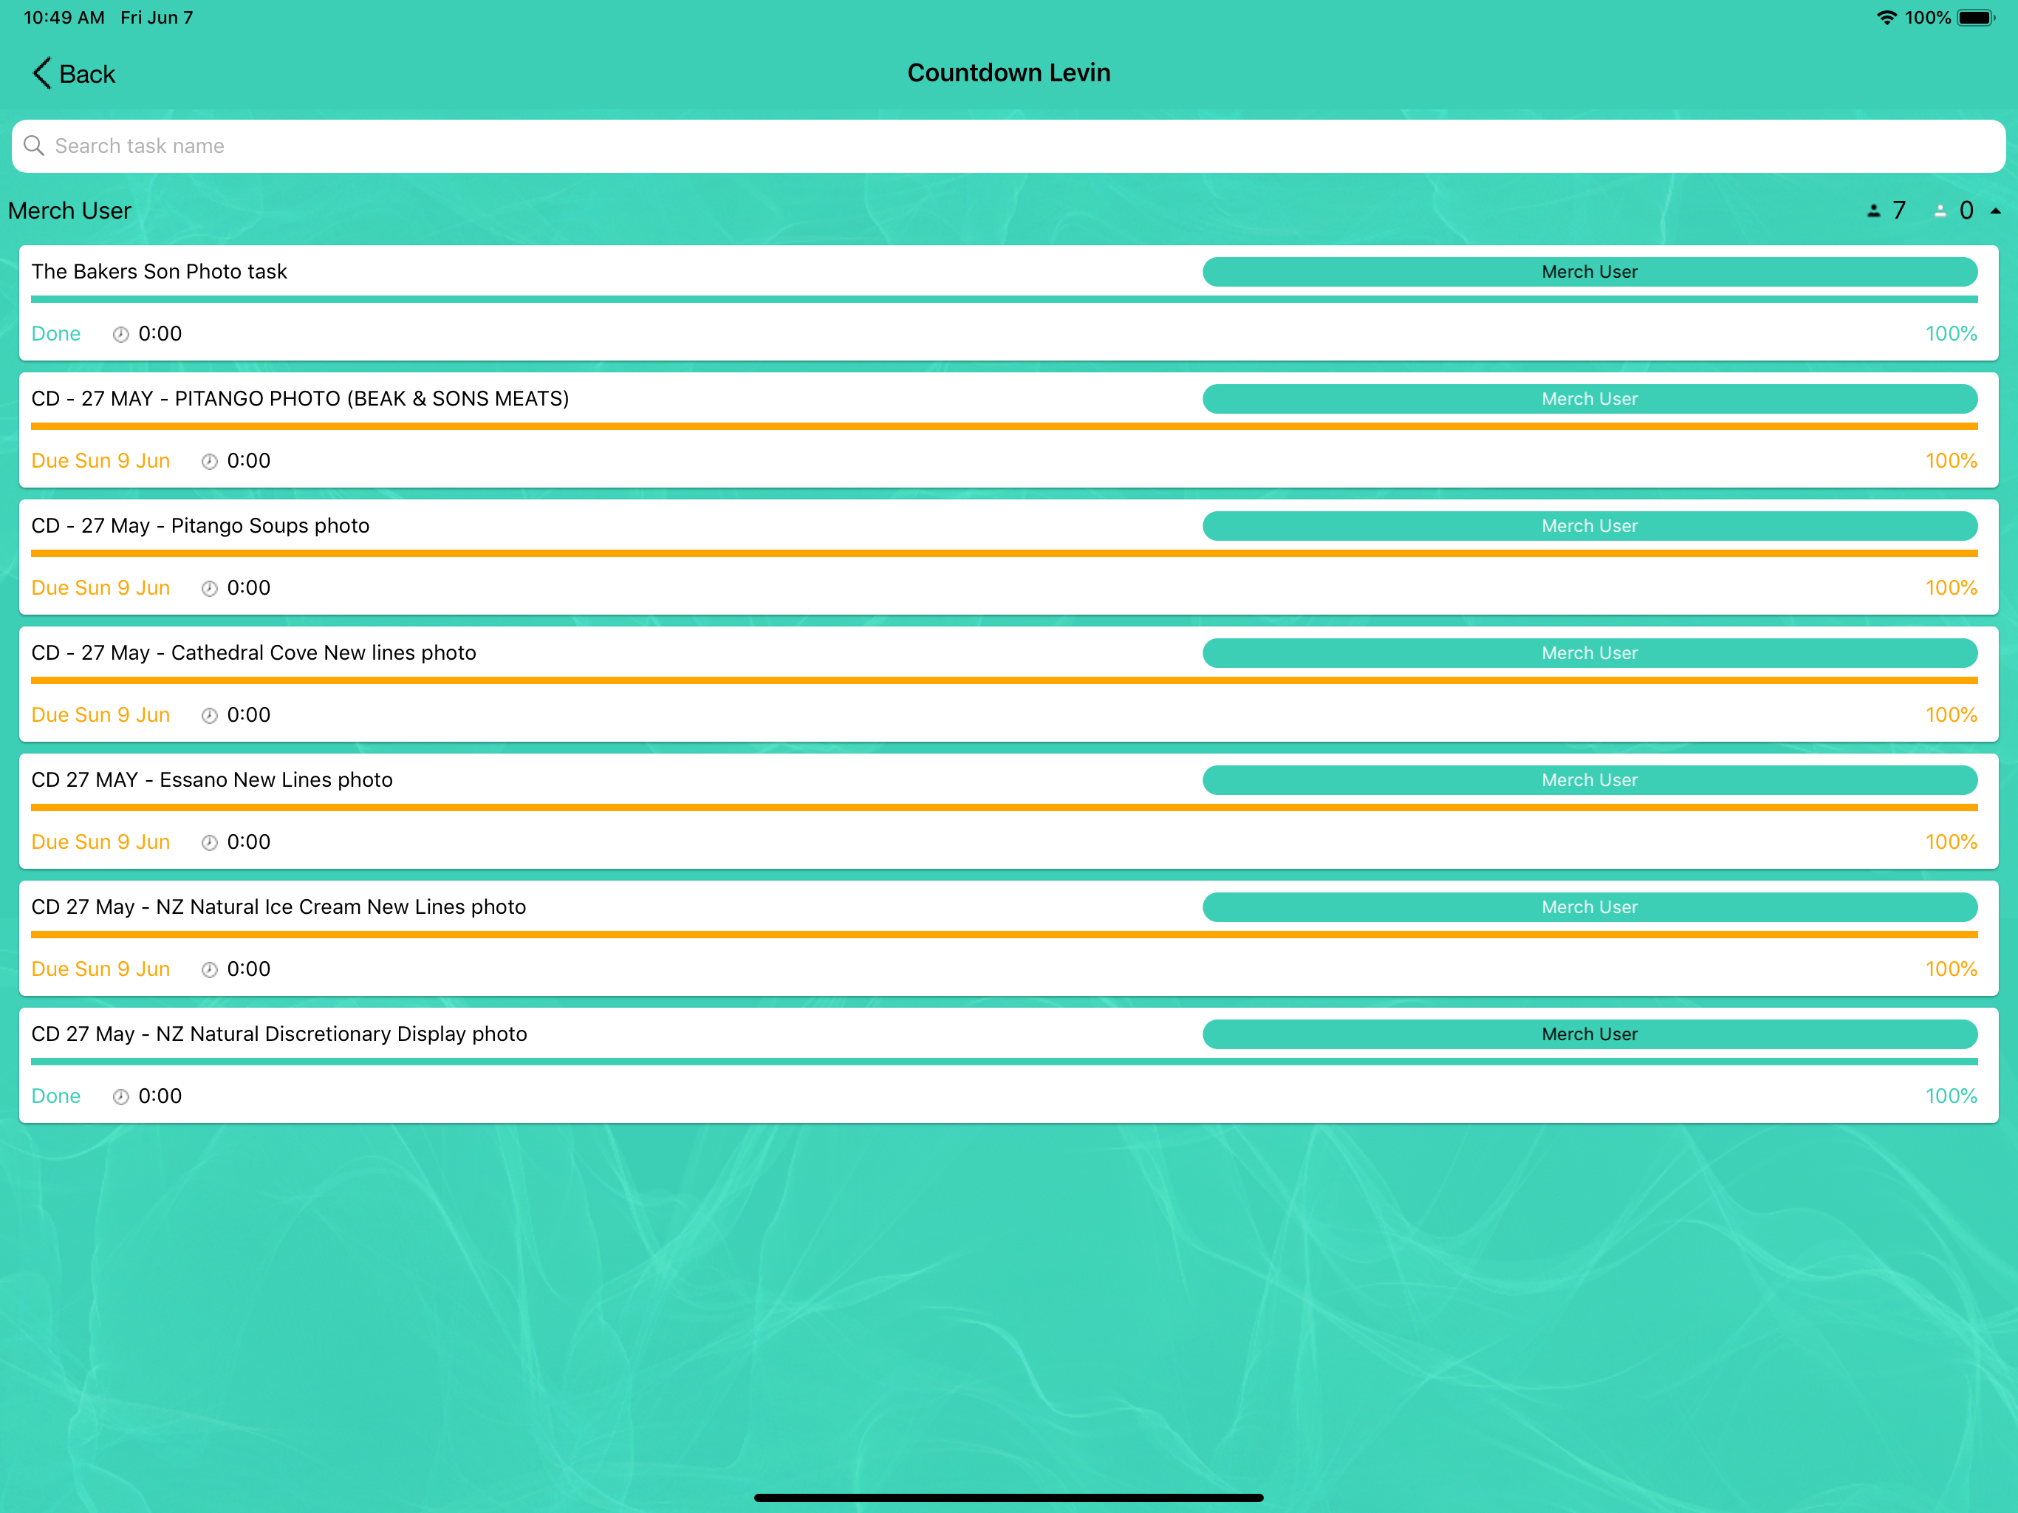Collapse the Merch User section arrow
Viewport: 2018px width, 1513px height.
(x=1995, y=211)
